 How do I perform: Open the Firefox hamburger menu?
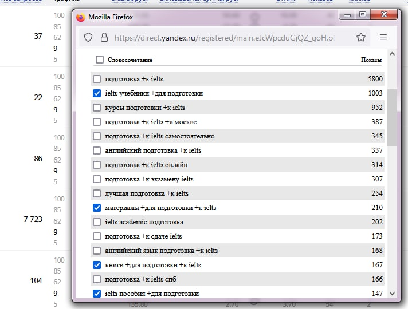pyautogui.click(x=383, y=37)
